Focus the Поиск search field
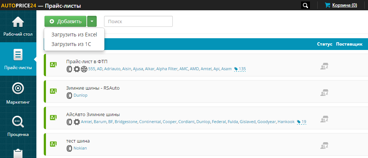The image size is (368, 158). 139,21
